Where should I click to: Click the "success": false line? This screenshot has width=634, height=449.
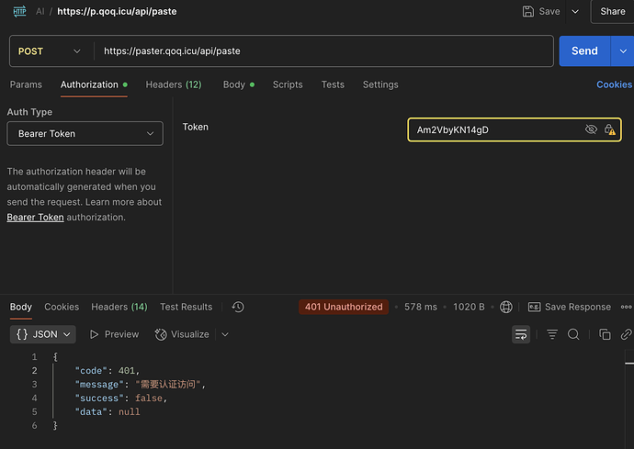click(121, 398)
